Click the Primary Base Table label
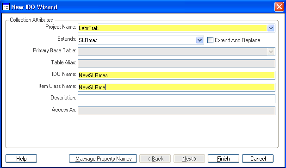This screenshot has width=286, height=168. (55, 50)
